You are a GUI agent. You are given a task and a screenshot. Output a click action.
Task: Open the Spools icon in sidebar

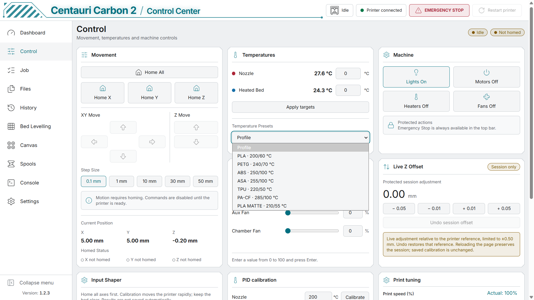tap(11, 164)
